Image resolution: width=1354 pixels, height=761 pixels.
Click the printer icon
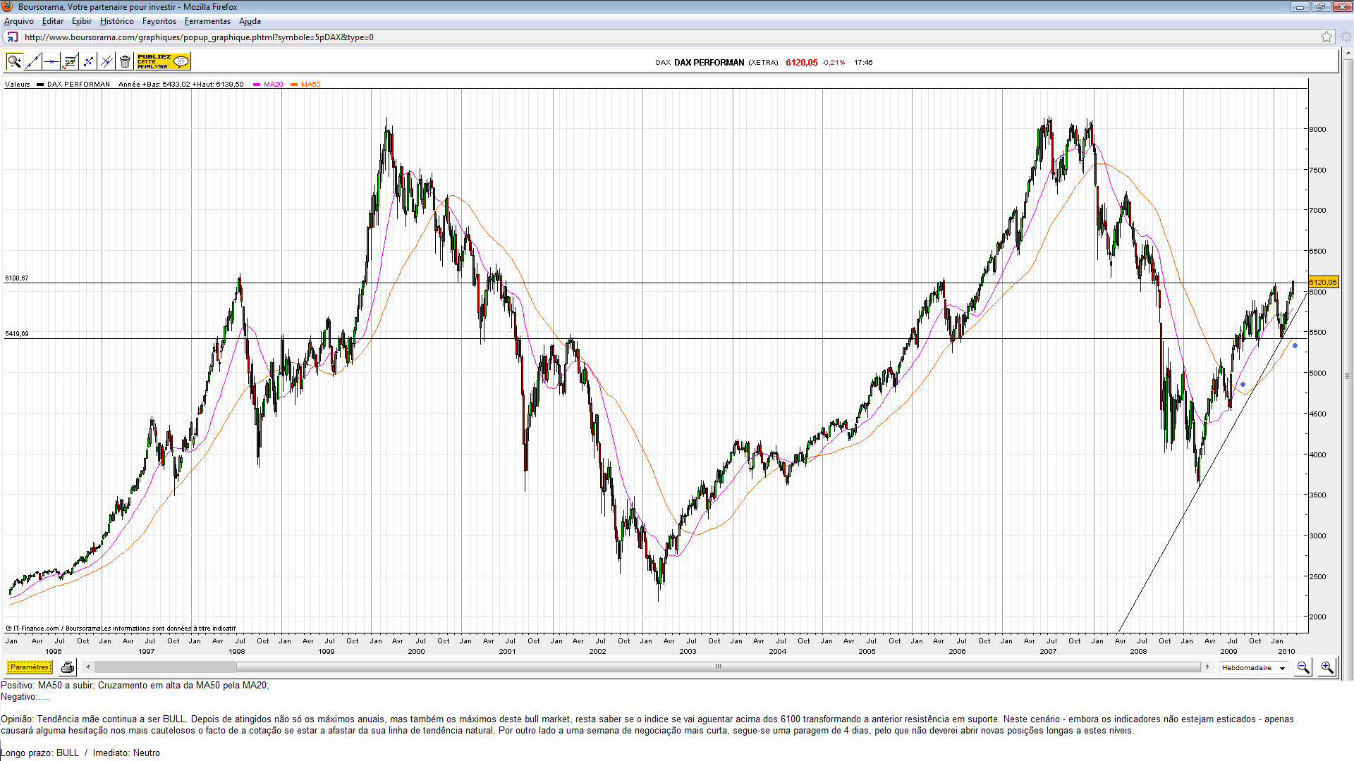point(68,667)
